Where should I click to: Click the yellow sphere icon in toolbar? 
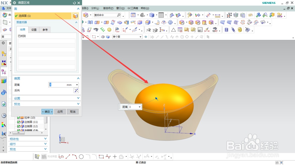(109, 30)
